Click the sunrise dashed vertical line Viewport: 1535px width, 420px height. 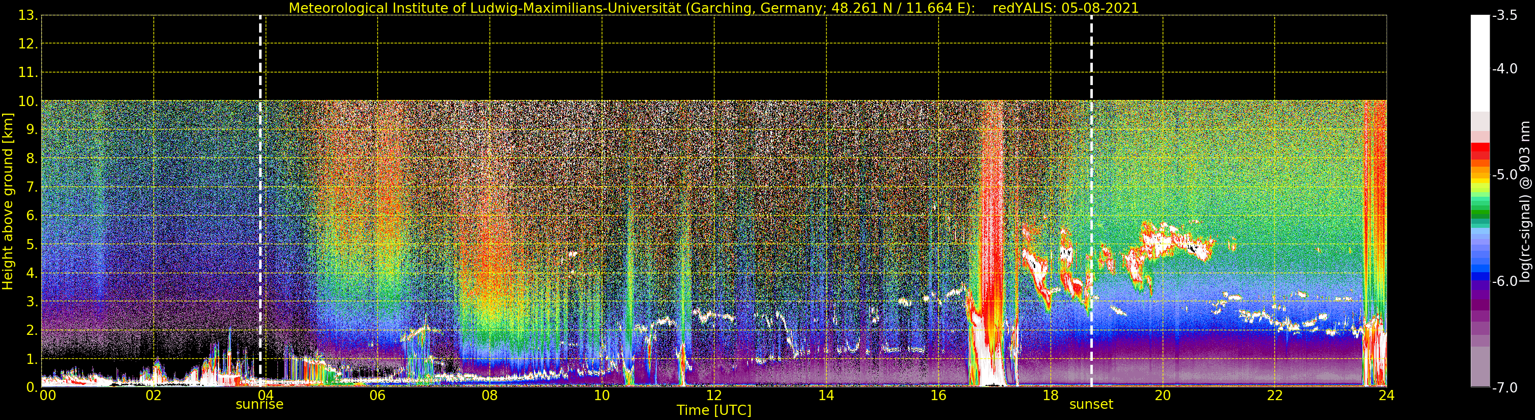coord(261,201)
